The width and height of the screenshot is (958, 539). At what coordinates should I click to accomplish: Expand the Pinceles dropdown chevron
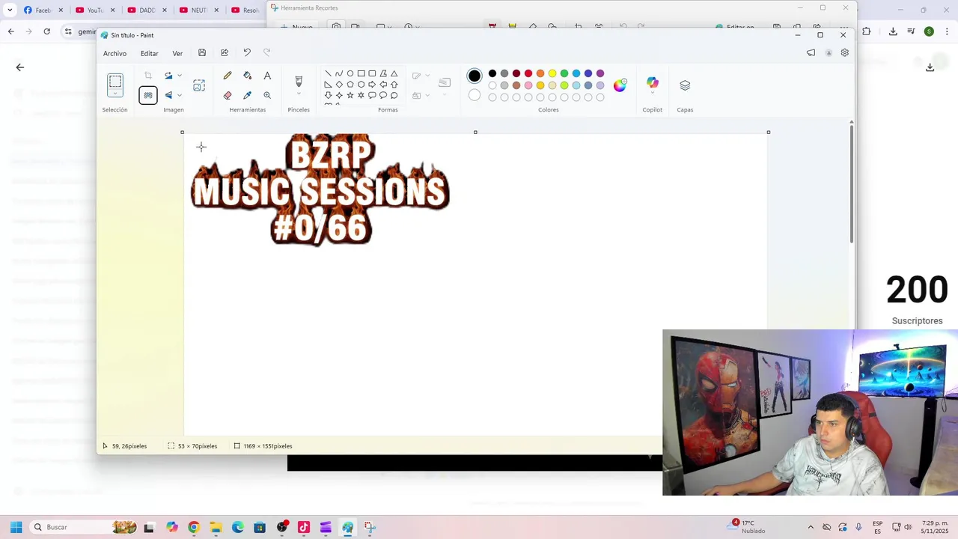[x=299, y=94]
